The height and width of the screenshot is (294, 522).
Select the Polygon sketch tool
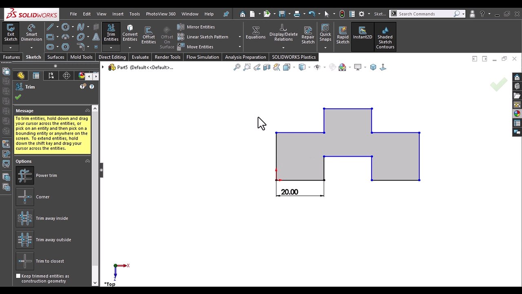pyautogui.click(x=65, y=47)
